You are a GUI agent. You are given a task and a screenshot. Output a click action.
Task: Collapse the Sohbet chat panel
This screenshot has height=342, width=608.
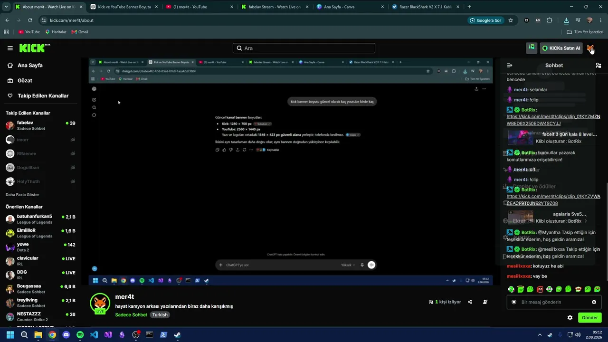point(510,66)
